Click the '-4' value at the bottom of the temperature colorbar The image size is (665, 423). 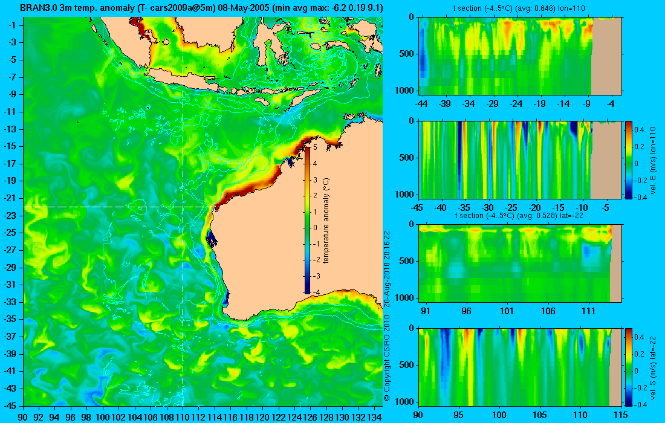coord(315,292)
